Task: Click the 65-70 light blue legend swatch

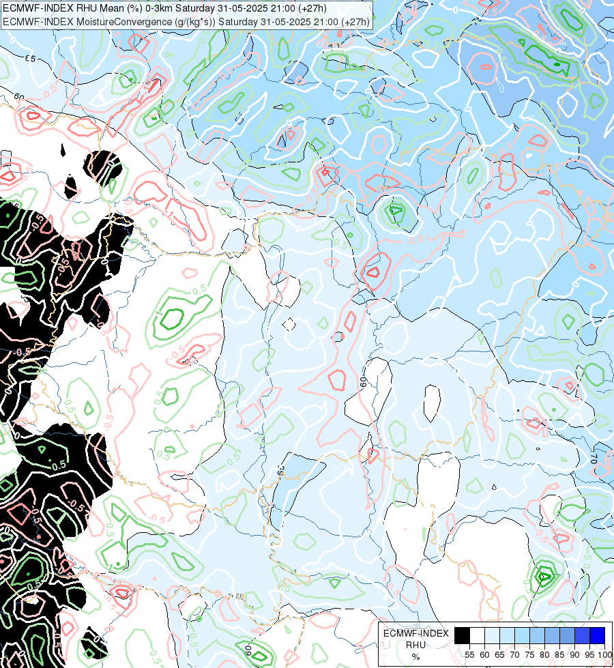Action: tap(507, 636)
